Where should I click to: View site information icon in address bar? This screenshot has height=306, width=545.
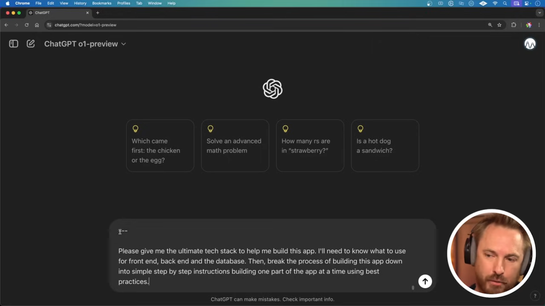pos(49,25)
